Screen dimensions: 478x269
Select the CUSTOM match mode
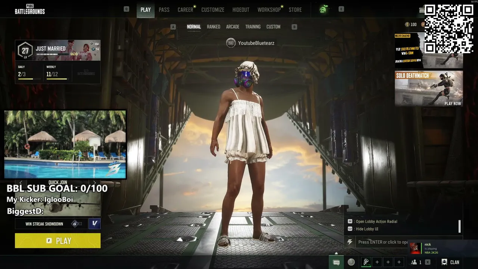273,27
